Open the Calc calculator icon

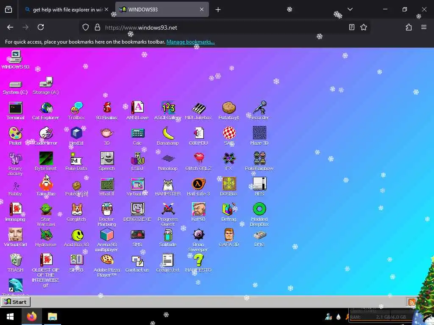click(x=138, y=136)
